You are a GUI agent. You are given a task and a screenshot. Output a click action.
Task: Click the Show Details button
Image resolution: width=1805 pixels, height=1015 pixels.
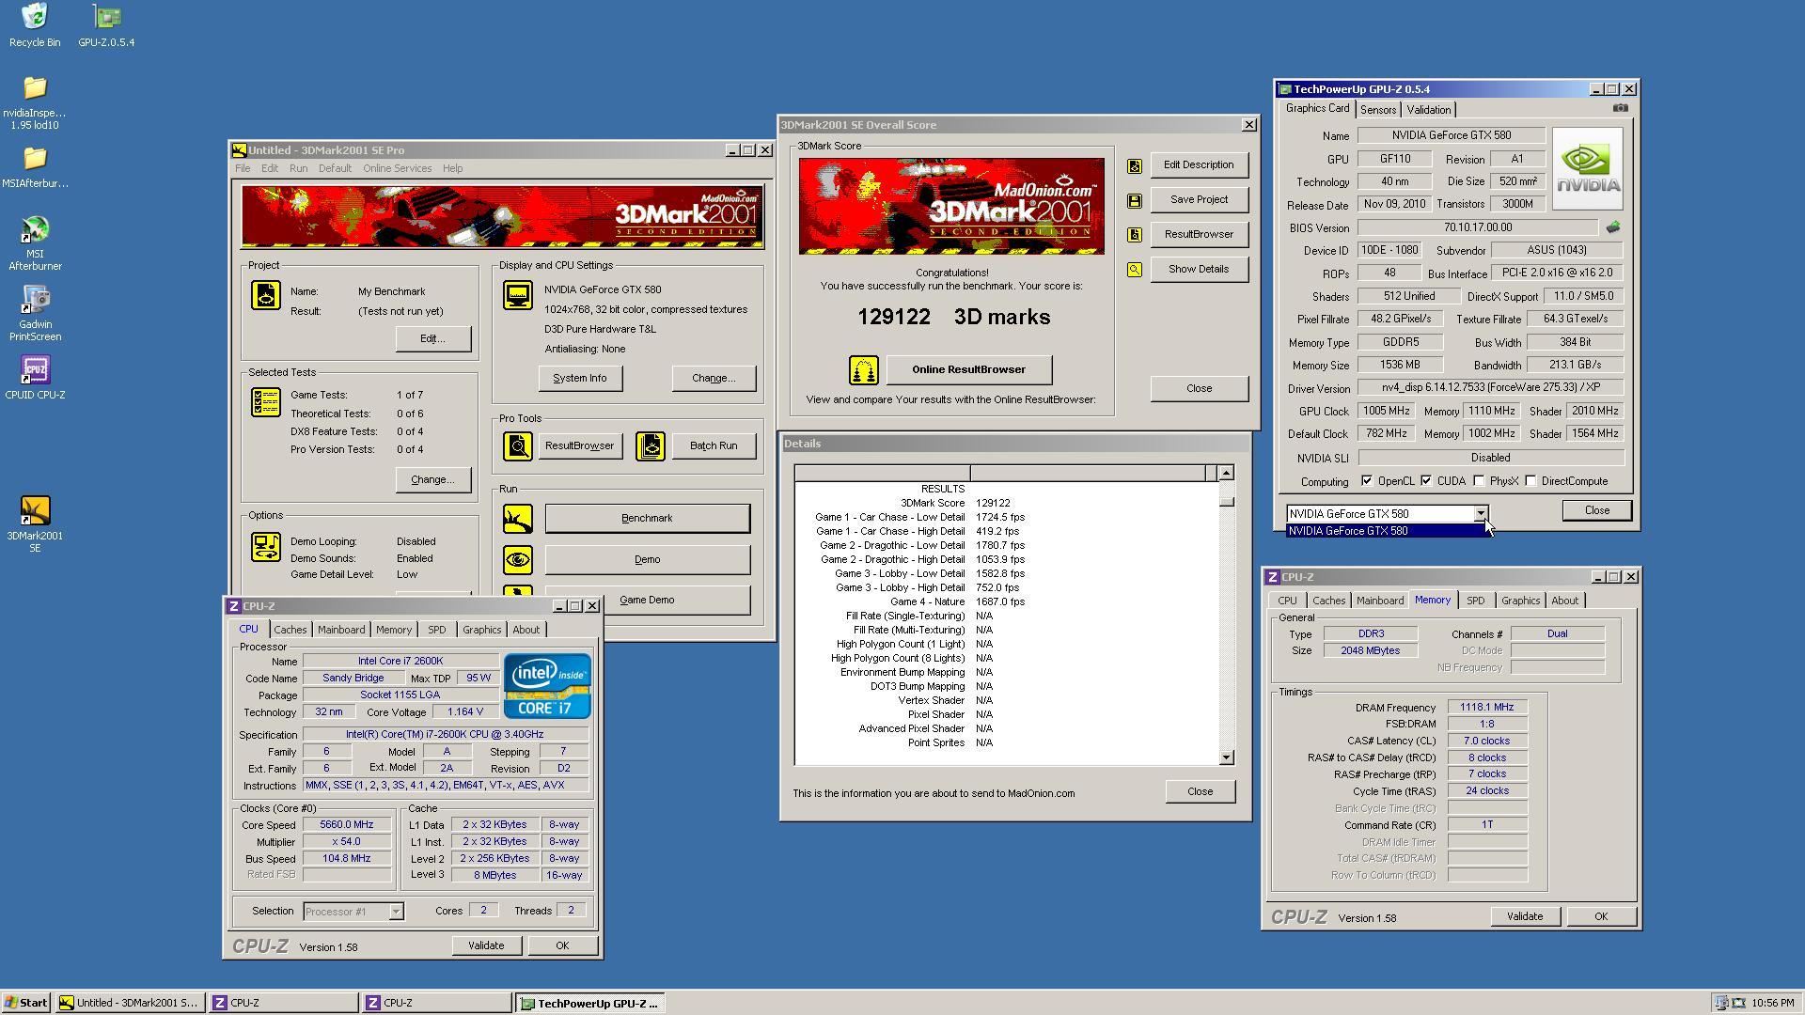pos(1199,269)
